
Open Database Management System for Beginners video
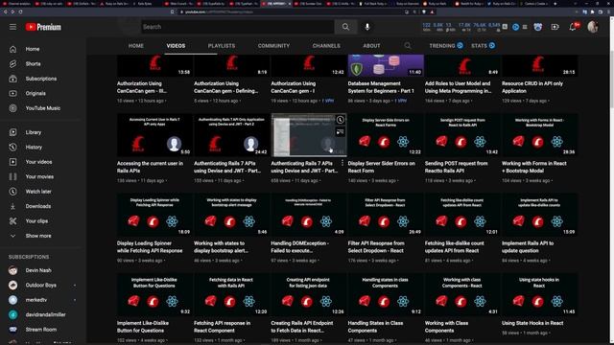coord(381,87)
